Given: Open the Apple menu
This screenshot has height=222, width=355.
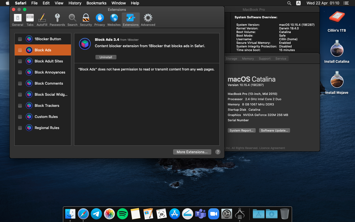Looking at the screenshot, I should (7, 3).
